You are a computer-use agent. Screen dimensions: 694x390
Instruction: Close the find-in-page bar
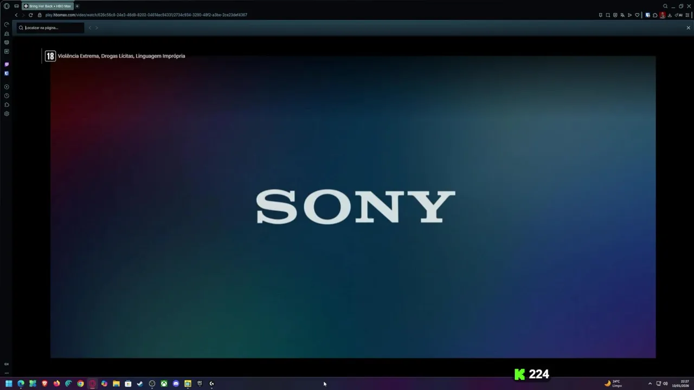[689, 28]
